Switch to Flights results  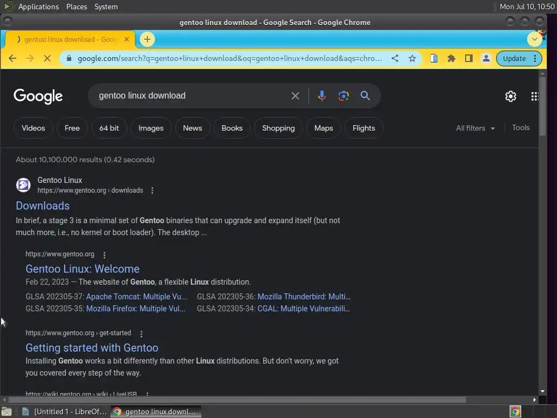click(x=364, y=128)
